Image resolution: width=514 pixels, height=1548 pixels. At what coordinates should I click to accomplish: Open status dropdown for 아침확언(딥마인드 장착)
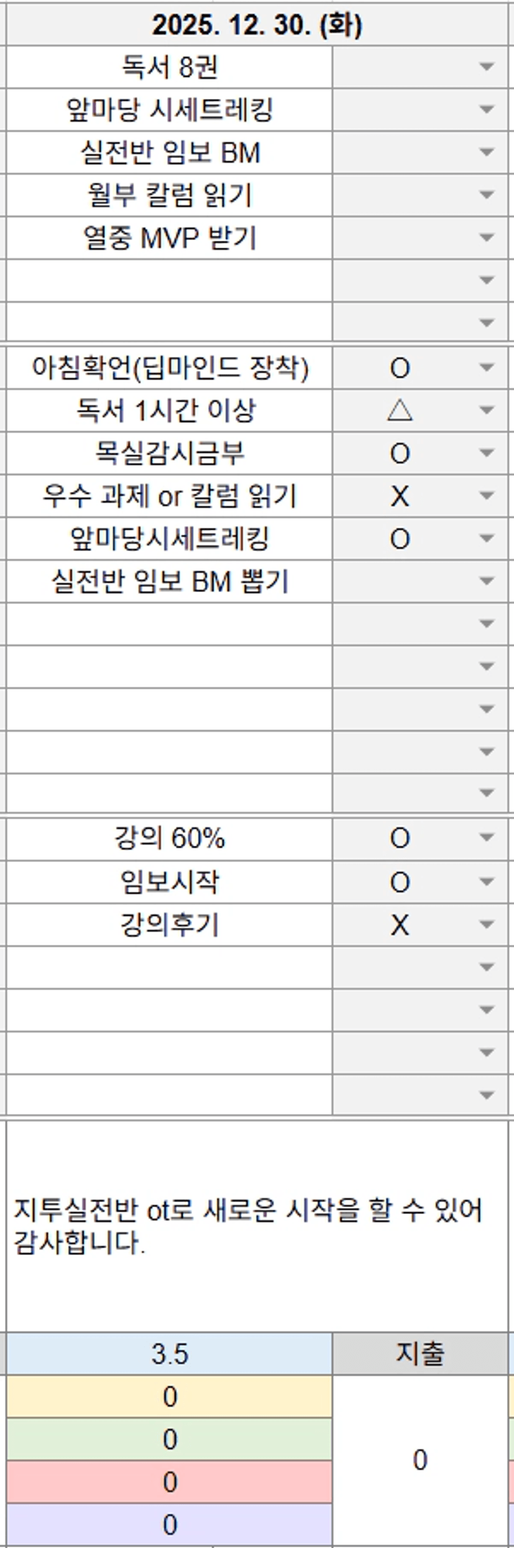(487, 368)
